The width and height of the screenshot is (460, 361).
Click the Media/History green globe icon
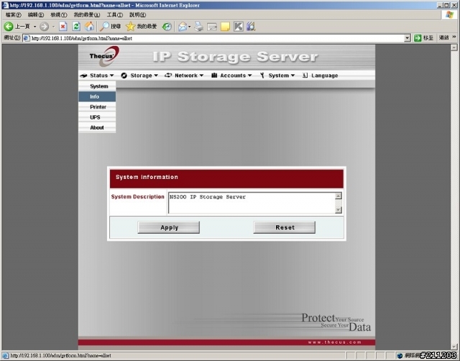(x=167, y=27)
